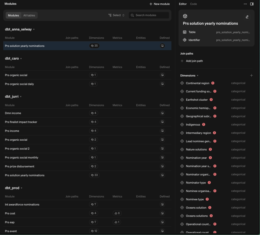Click defined icon for Prs cost row

(x=162, y=213)
